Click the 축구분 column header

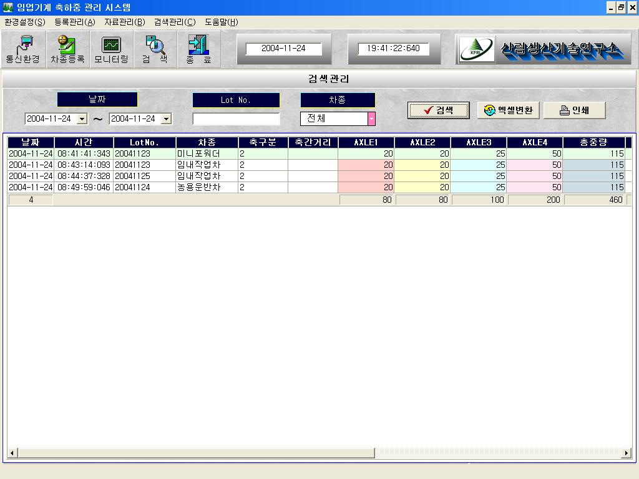click(x=263, y=142)
